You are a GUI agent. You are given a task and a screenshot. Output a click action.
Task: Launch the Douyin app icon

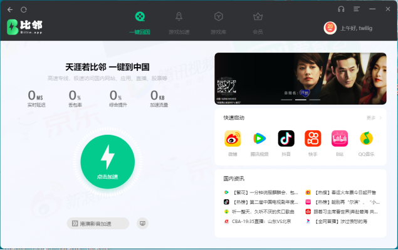[286, 138]
